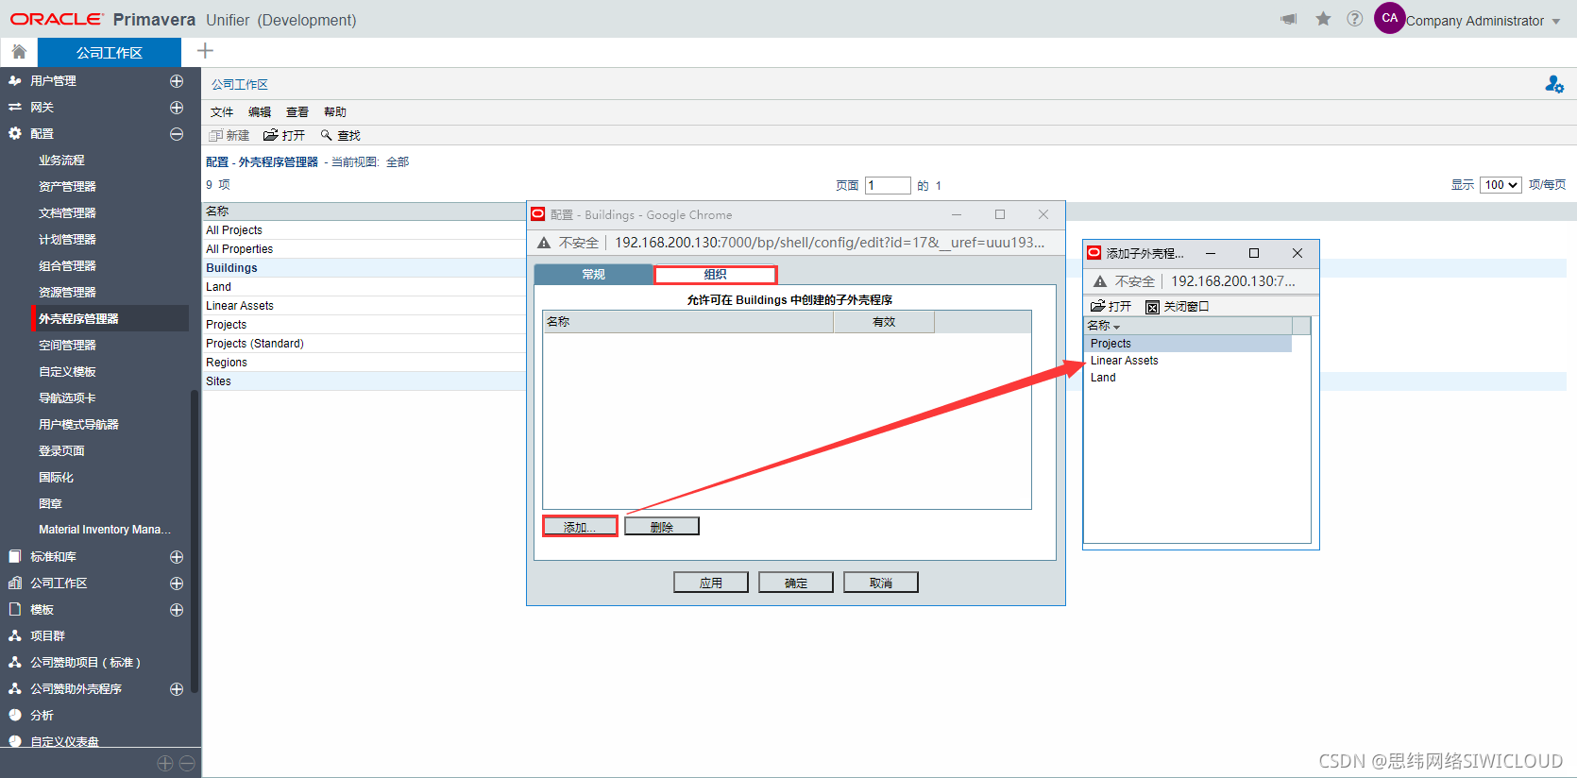Screen dimensions: 1577x778
Task: Switch to the 常规 tab
Action: 593,275
